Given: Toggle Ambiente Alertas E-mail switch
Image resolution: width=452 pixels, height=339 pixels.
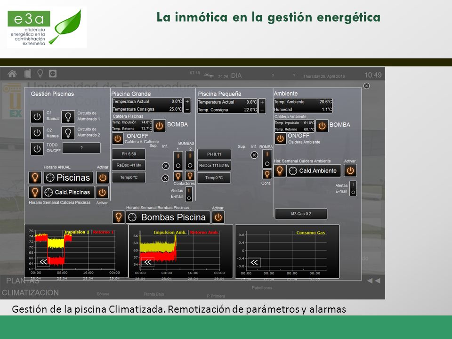Looking at the screenshot, I should [353, 188].
